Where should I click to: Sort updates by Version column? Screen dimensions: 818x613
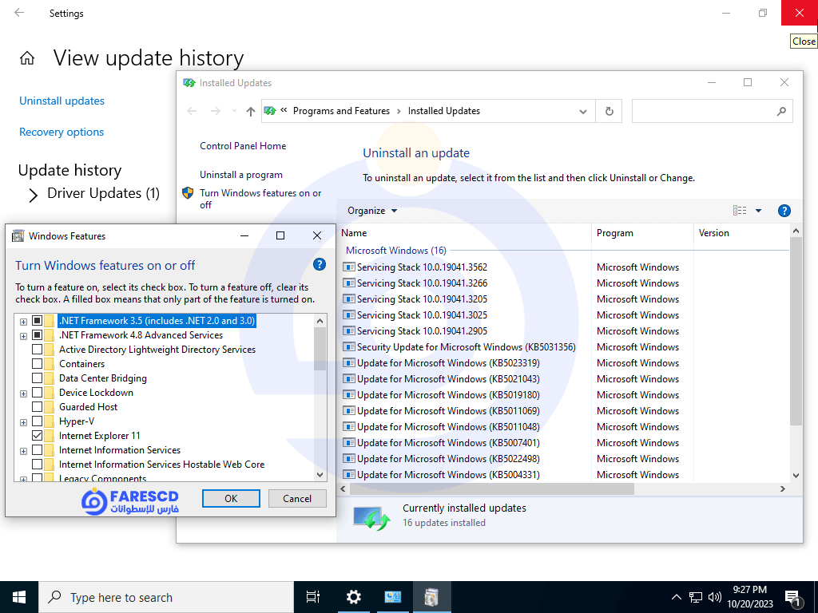click(x=742, y=233)
